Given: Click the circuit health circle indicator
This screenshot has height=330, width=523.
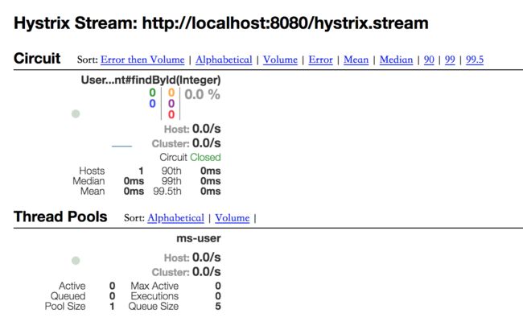Looking at the screenshot, I should (76, 113).
